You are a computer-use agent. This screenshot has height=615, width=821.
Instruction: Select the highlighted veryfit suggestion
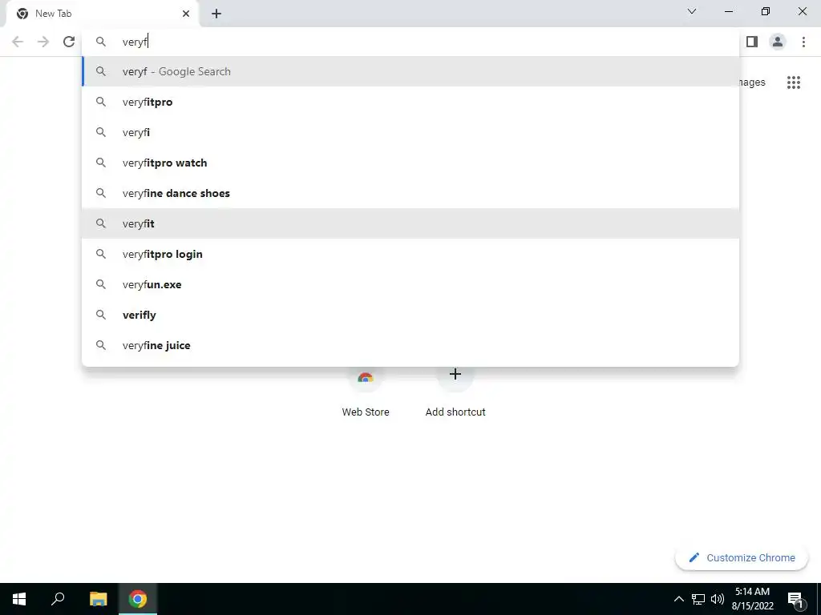click(x=410, y=223)
